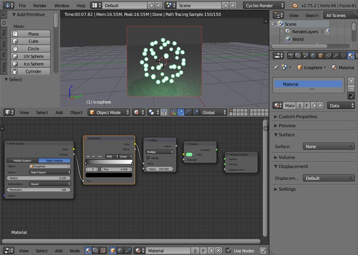Add an Ico Sphere mesh
358x255 pixels.
pos(31,64)
